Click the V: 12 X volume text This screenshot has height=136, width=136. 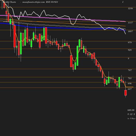[x=131, y=114]
